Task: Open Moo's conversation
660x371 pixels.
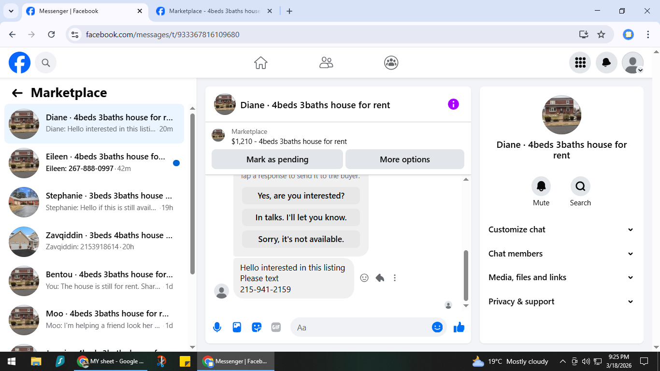Action: 94,319
